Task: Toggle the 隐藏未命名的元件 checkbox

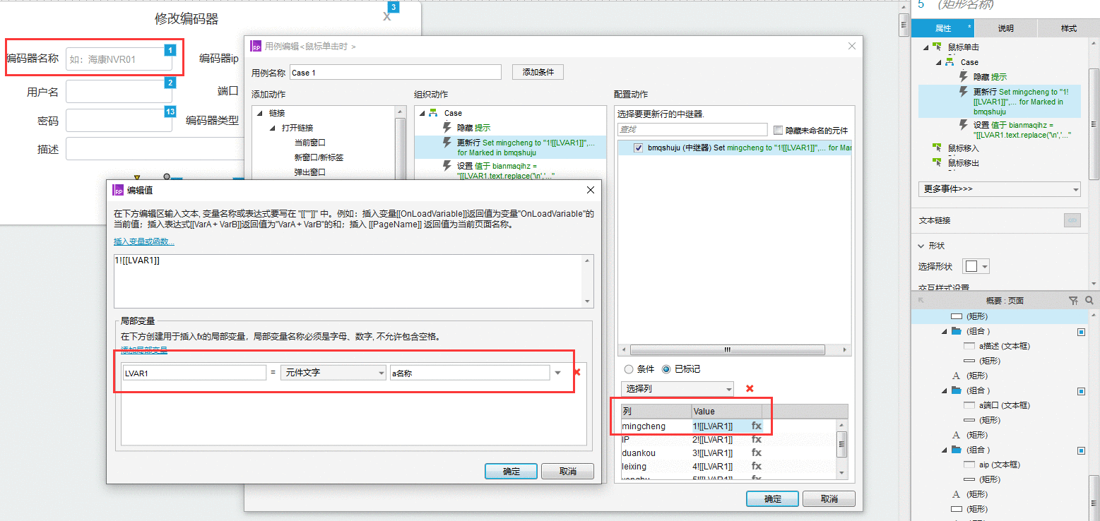Action: pyautogui.click(x=778, y=130)
